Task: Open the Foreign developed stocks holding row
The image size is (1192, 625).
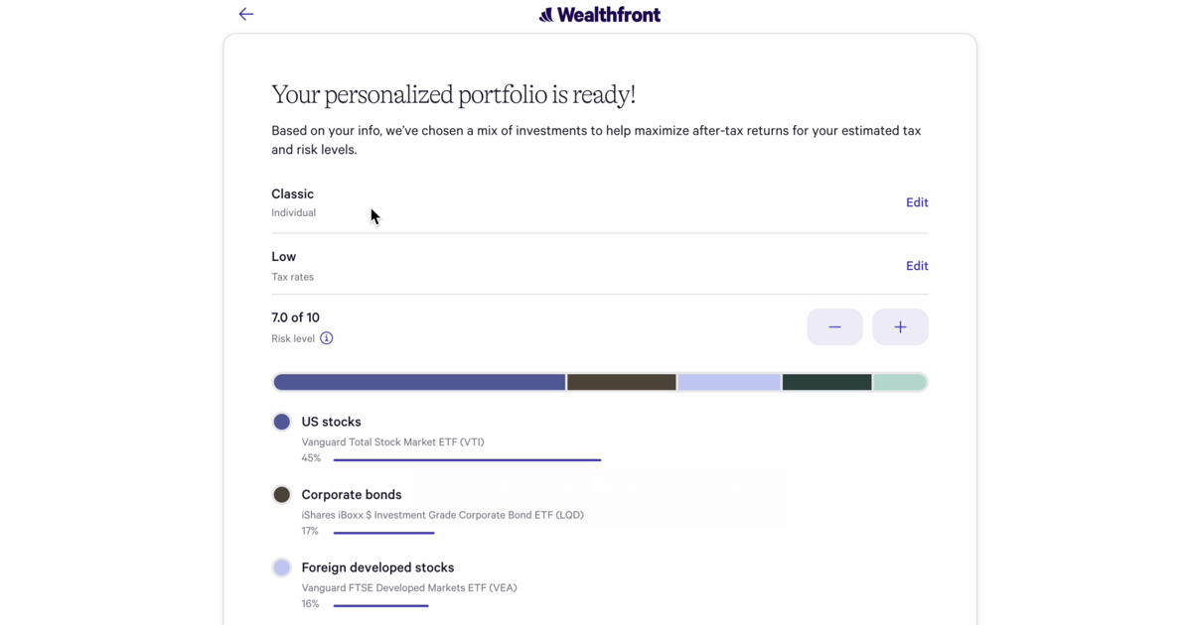Action: 377,567
